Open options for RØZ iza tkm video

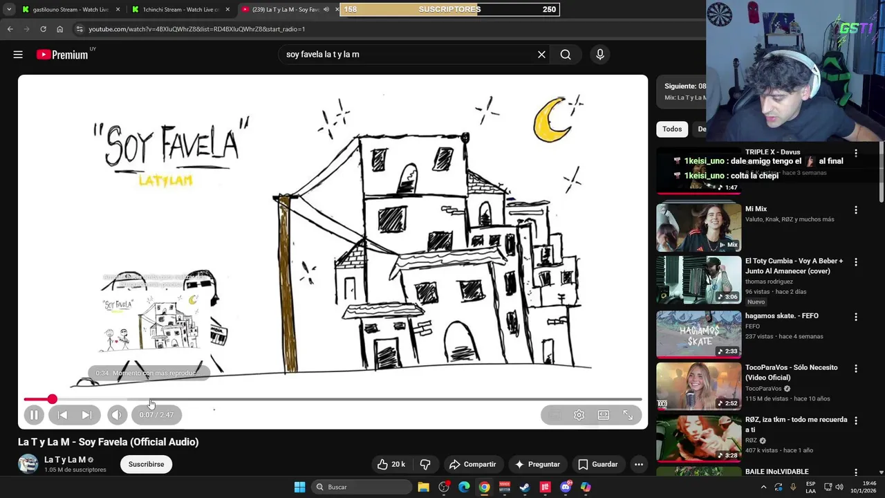[x=856, y=421]
